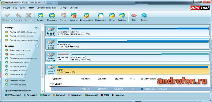Choose Копировать раздел operation
Image resolution: width=212 pixels, height=102 pixels.
[19, 70]
